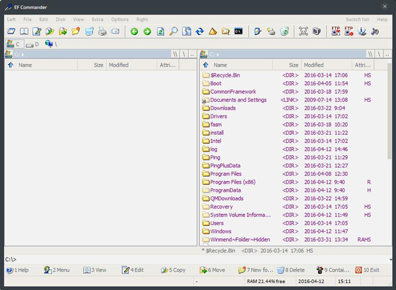This screenshot has height=290, width=396.
Task: Click the Print toolbar icon
Action: coord(102,31)
